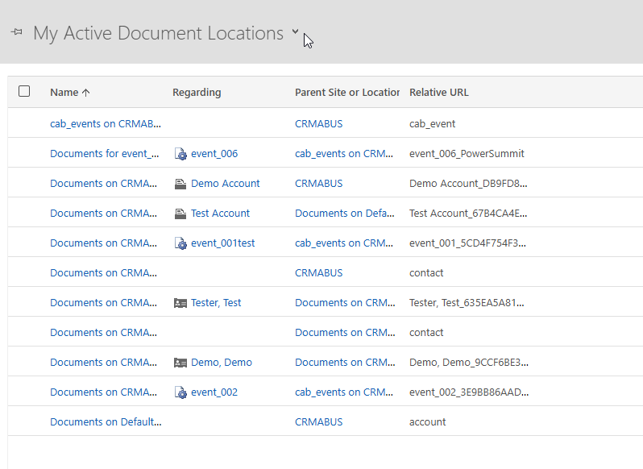
Task: Select the event_006_PowerSummit relative URL cell
Action: [467, 154]
